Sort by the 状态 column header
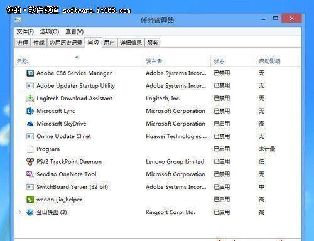314x241 pixels. click(219, 62)
